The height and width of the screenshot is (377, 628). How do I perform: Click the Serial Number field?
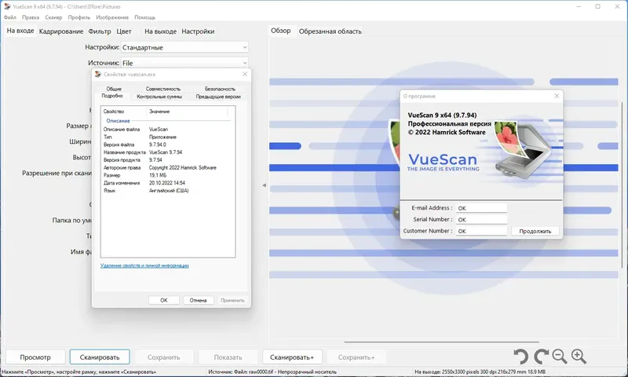(481, 220)
